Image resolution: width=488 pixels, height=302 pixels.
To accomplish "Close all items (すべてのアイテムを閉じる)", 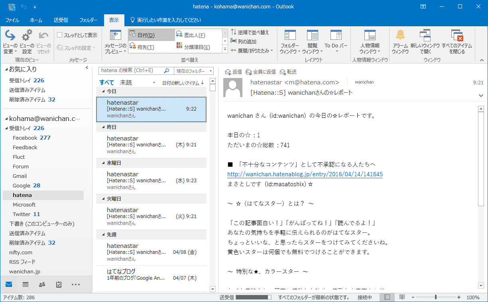I will tap(457, 41).
